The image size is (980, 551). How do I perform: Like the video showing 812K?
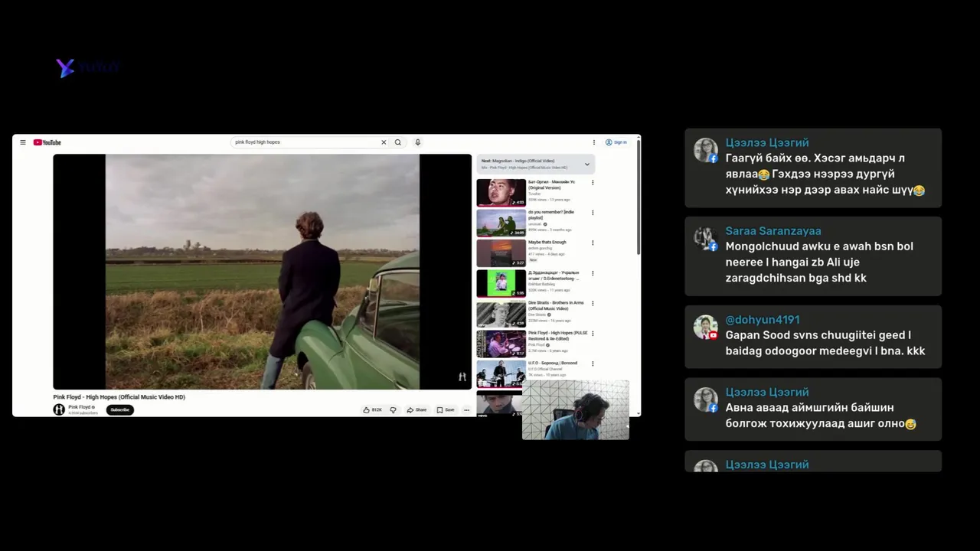click(x=372, y=410)
